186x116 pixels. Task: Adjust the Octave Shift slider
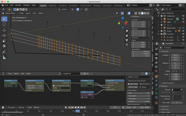pyautogui.click(x=35, y=88)
